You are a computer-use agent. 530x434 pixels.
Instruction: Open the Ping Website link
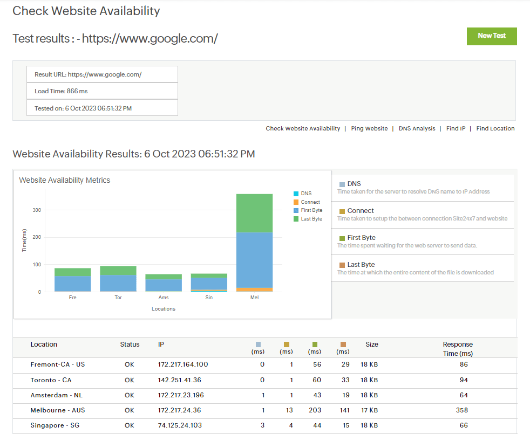point(369,129)
